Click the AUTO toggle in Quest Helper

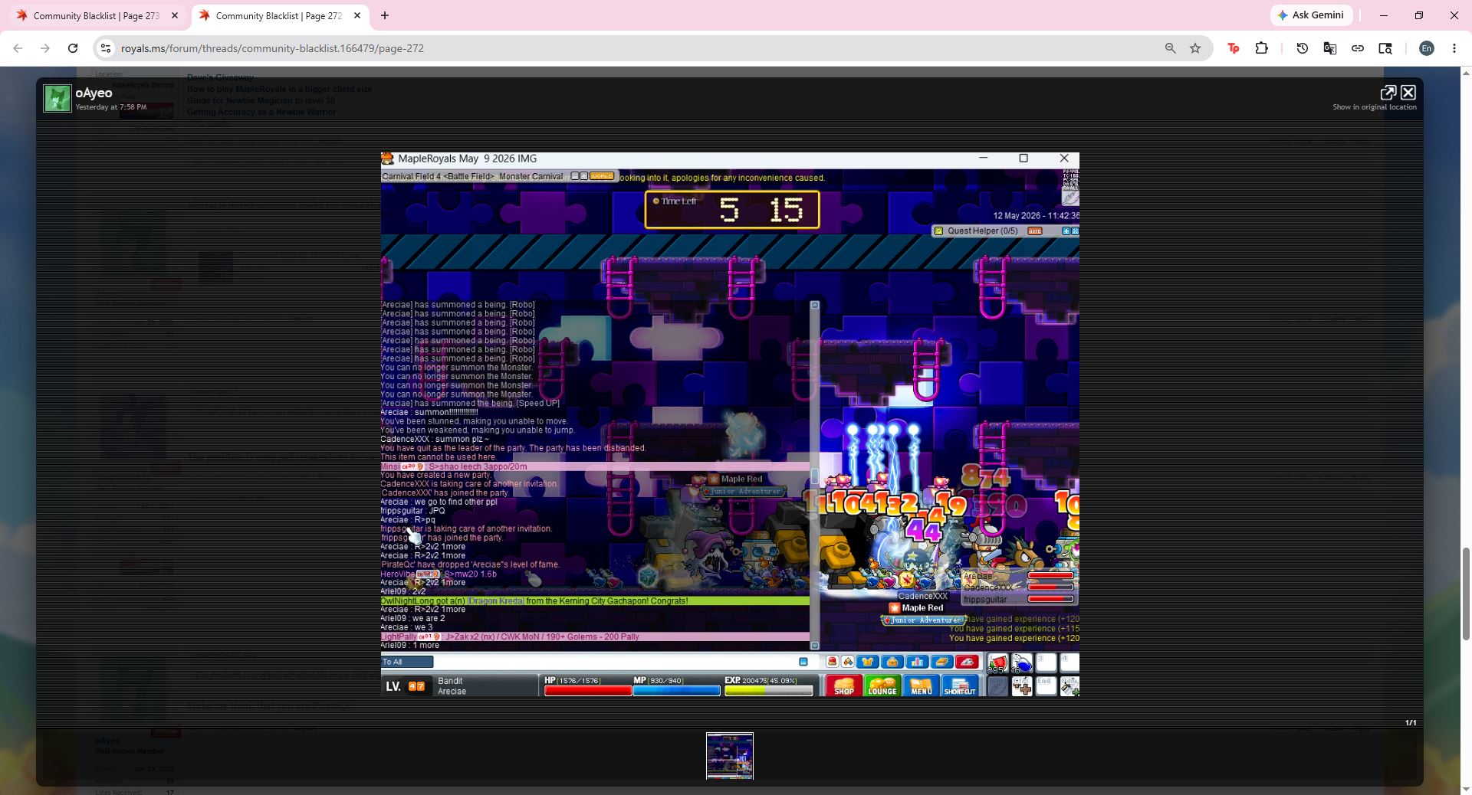pyautogui.click(x=1035, y=231)
